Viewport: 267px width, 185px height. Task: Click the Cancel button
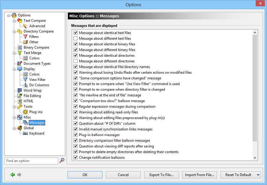123,175
